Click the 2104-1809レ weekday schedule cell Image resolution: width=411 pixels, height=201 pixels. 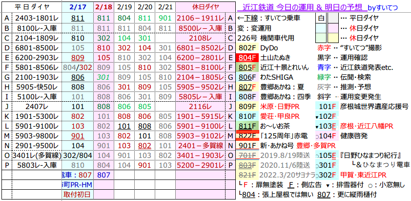(x=37, y=38)
